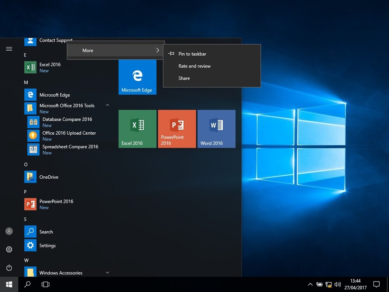This screenshot has height=292, width=389.
Task: Open the user account icon in Start rail
Action: 9,231
